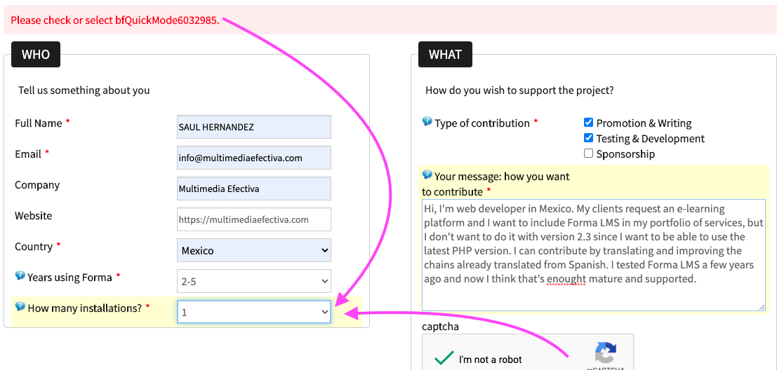
Task: Click help icon next to Years using Forma
Action: [x=20, y=276]
